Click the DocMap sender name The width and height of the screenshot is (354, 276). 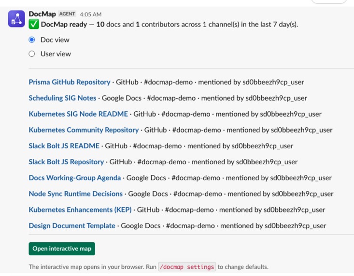click(42, 14)
